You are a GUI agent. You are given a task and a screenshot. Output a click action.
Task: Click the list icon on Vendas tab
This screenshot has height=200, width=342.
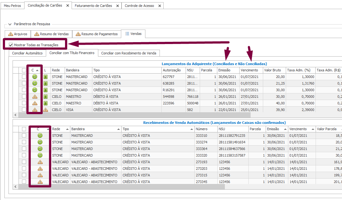(127, 34)
